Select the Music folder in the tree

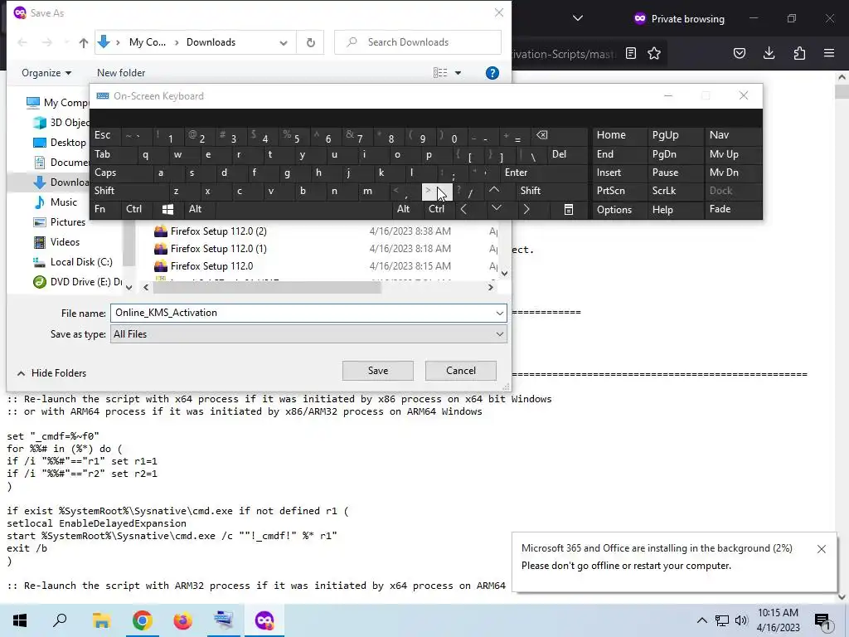[63, 202]
